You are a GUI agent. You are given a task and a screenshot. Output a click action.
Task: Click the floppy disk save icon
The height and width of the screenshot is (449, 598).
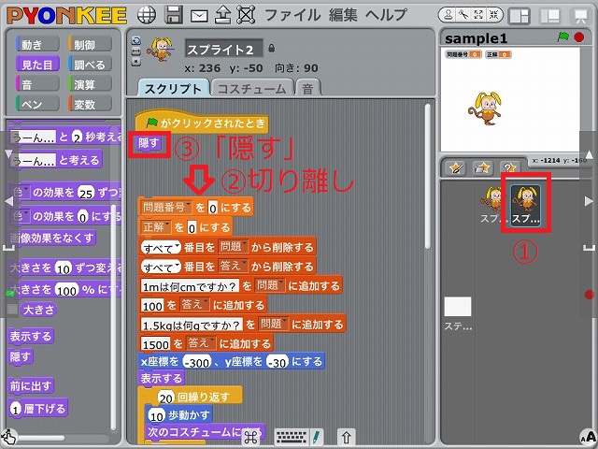tap(173, 15)
